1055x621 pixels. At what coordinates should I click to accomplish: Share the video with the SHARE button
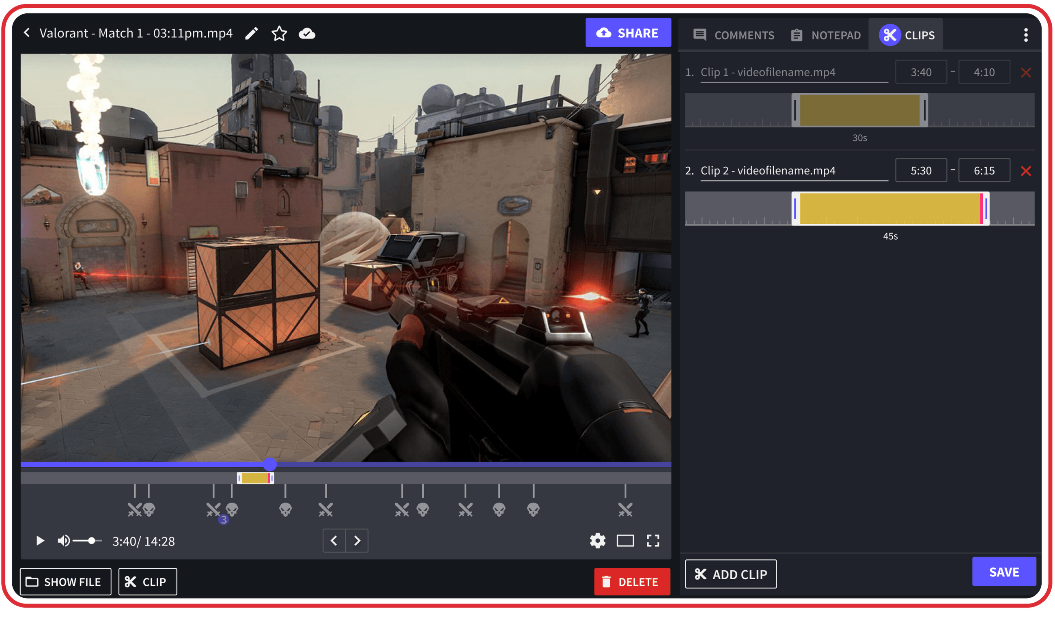(629, 32)
